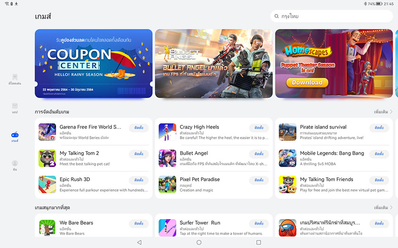Tap the Garena Free Fire app icon
Viewport: 398px width, 248px height.
(47, 132)
